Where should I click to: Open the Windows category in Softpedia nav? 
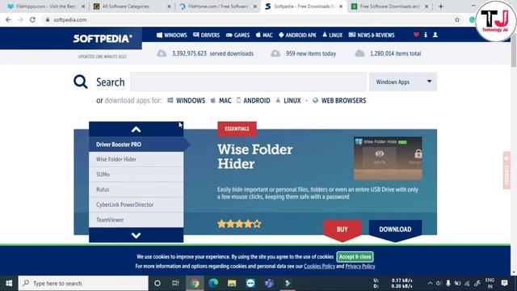tap(172, 35)
